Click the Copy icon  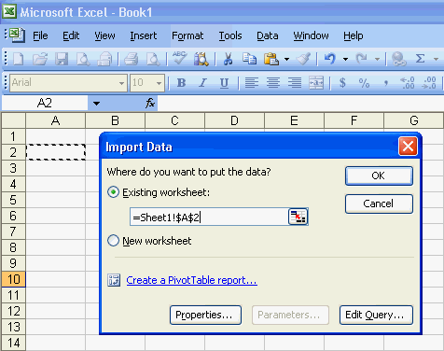pos(249,59)
